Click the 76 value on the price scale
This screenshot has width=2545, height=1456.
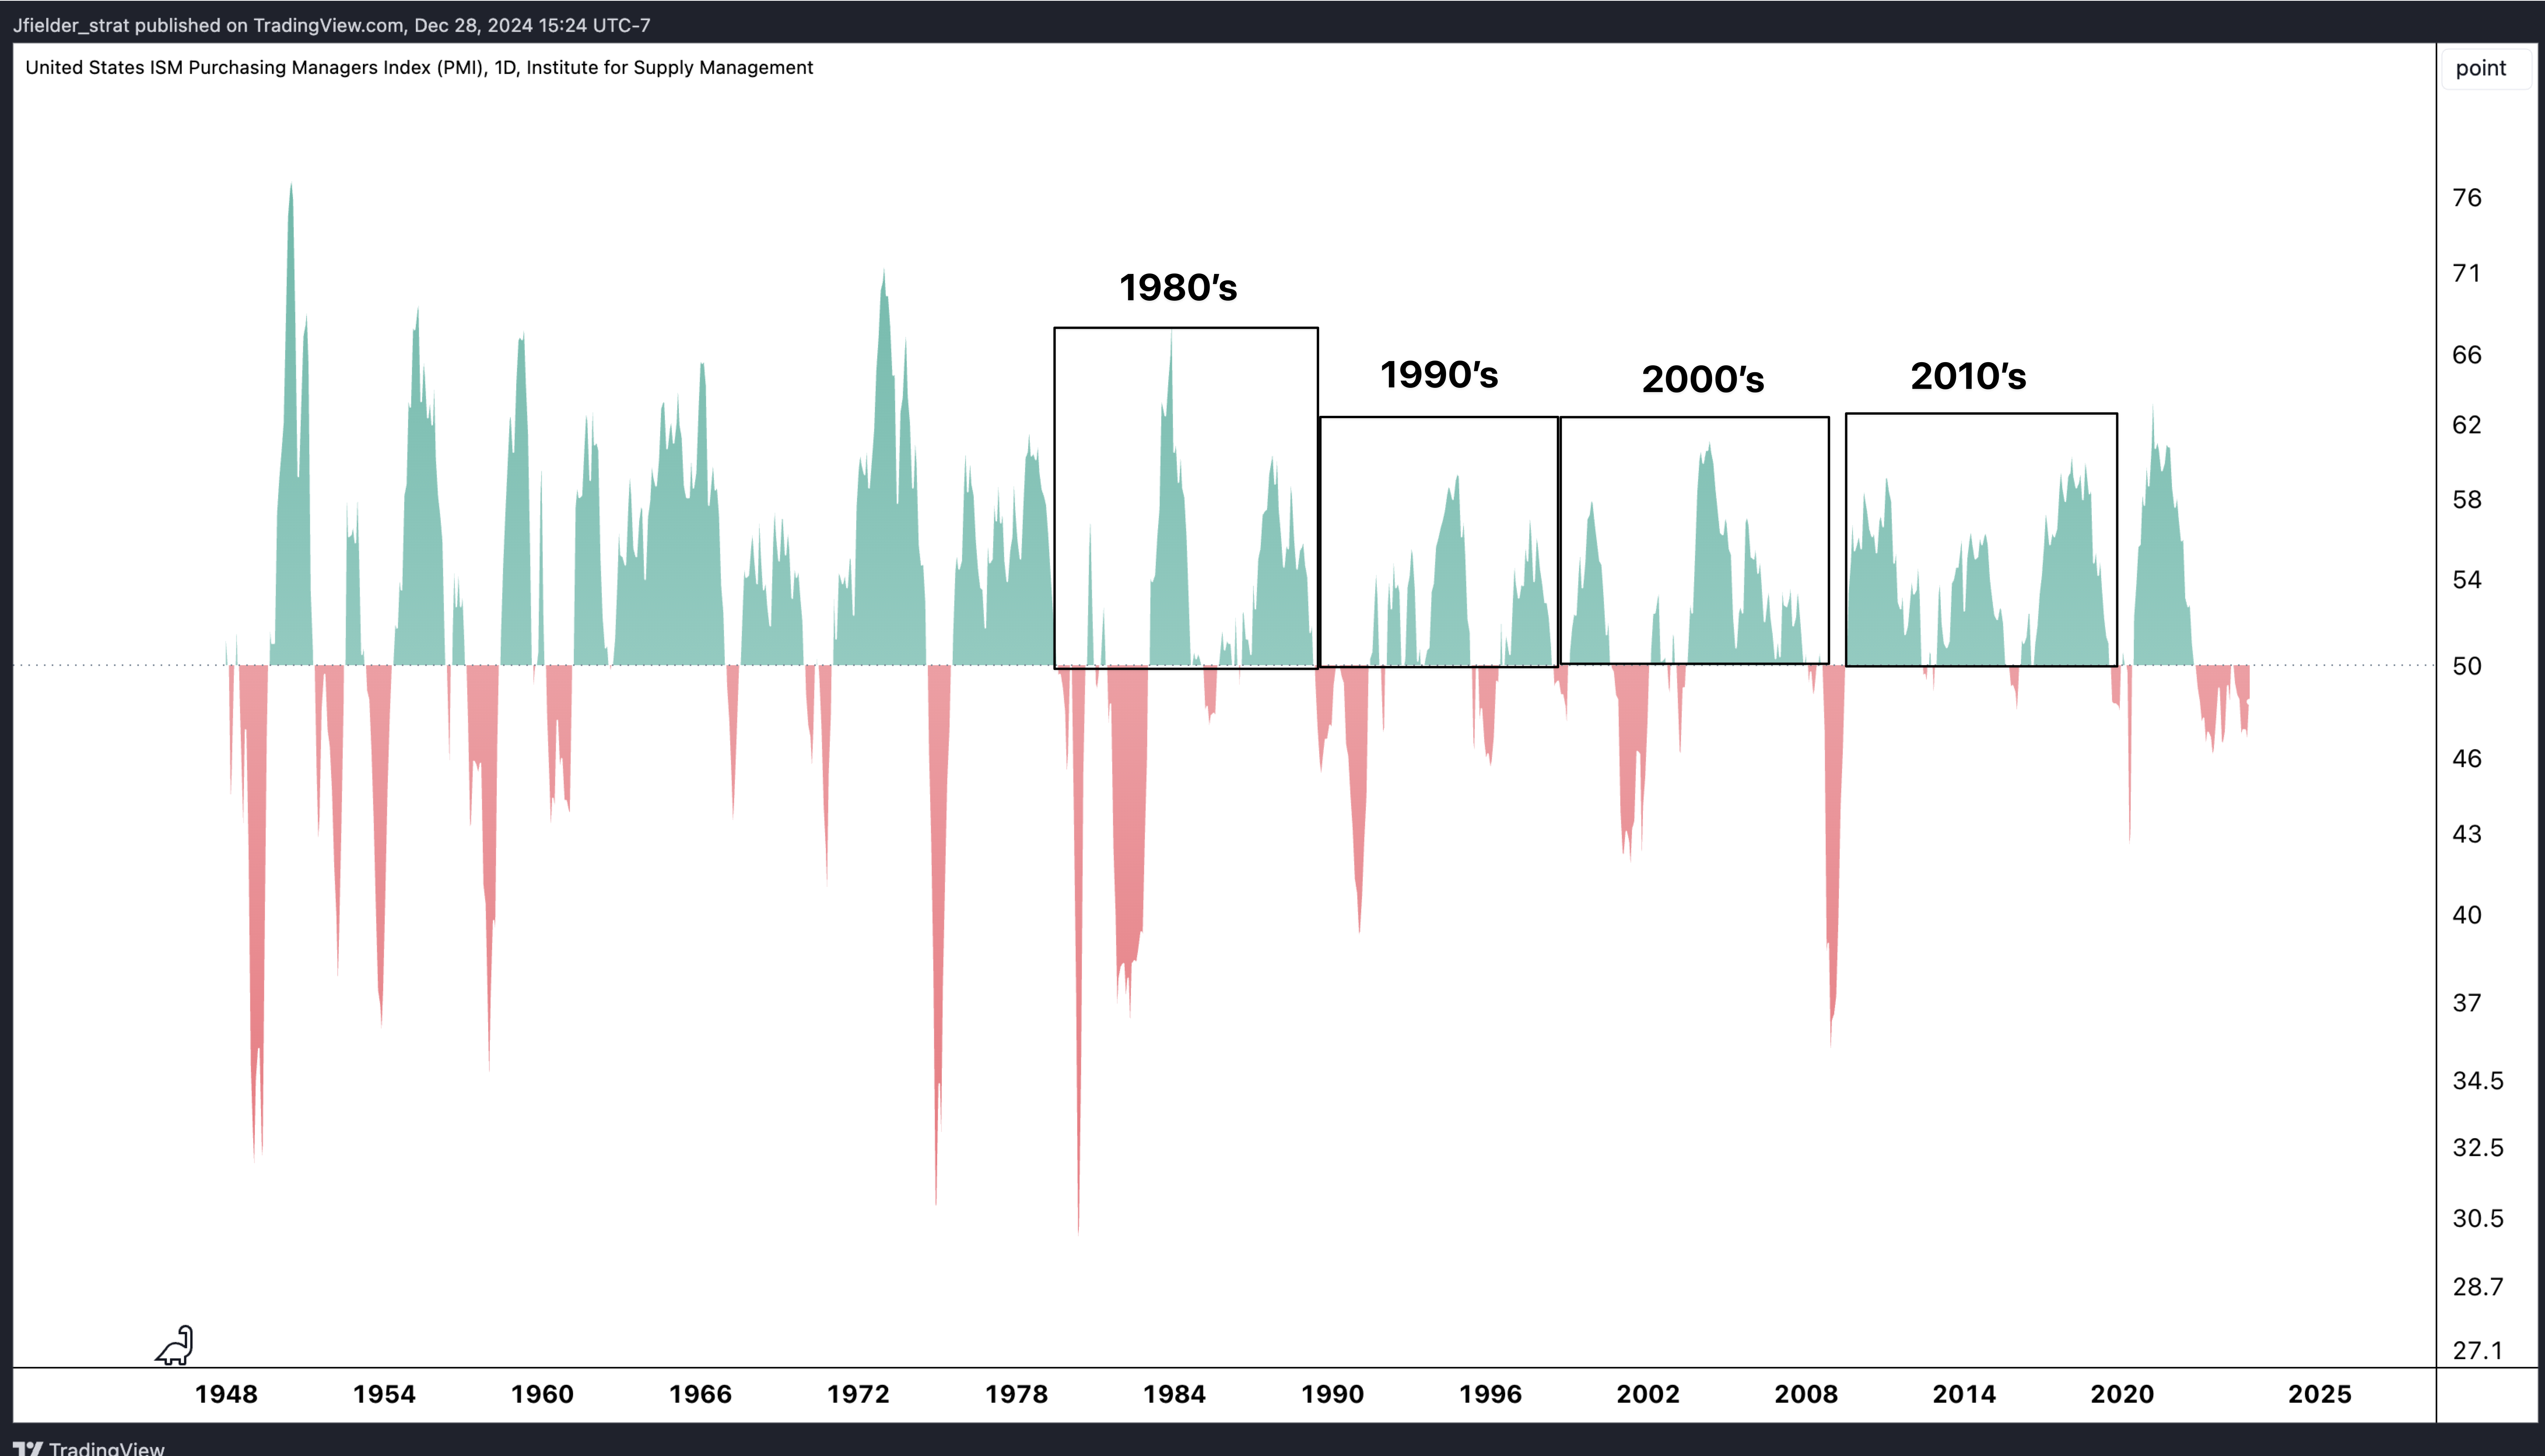point(2467,198)
